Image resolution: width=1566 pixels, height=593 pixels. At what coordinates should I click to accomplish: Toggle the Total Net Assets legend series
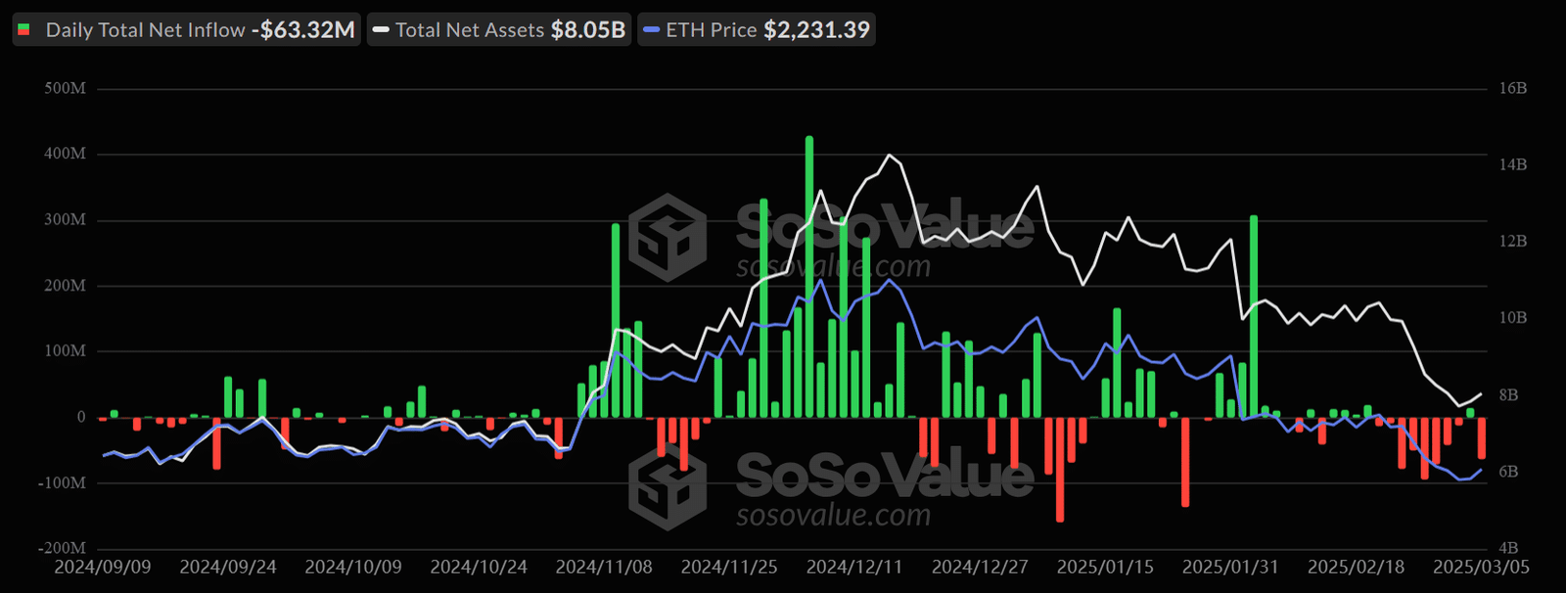point(470,30)
